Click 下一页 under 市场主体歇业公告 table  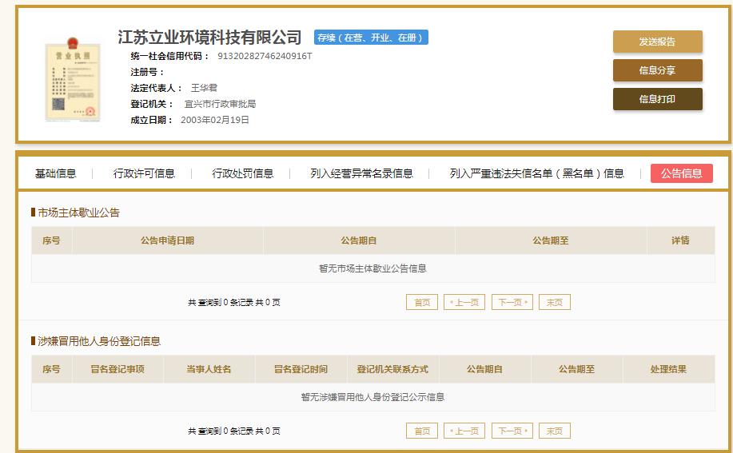point(512,302)
